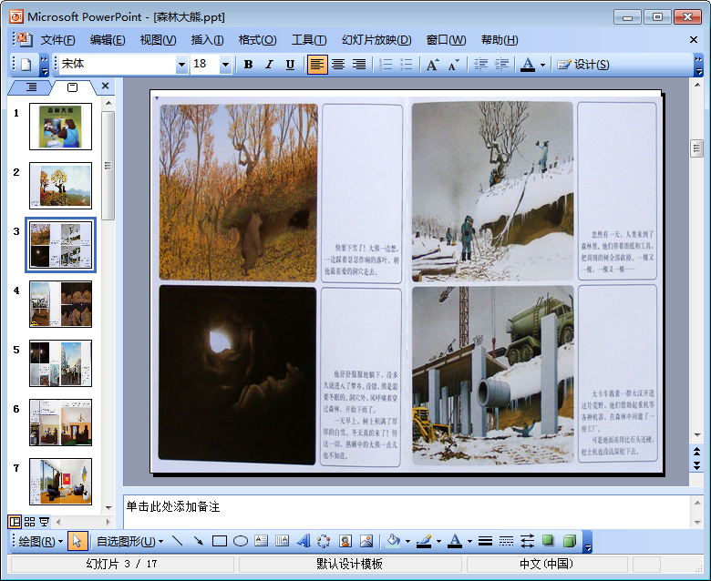711x581 pixels.
Task: Select the object pointer arrow tool
Action: (77, 541)
